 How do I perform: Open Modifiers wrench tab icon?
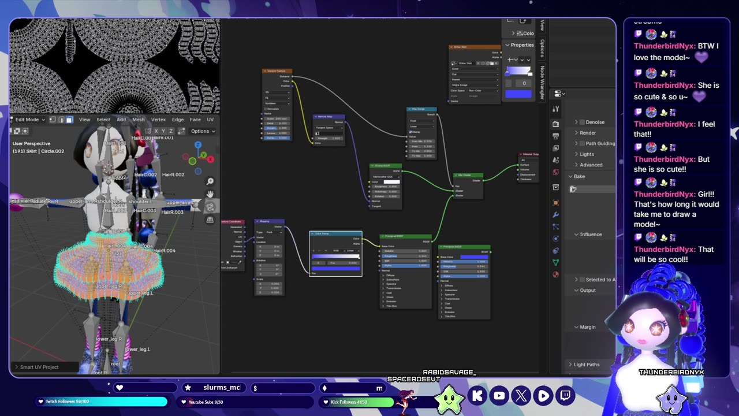[x=555, y=215]
